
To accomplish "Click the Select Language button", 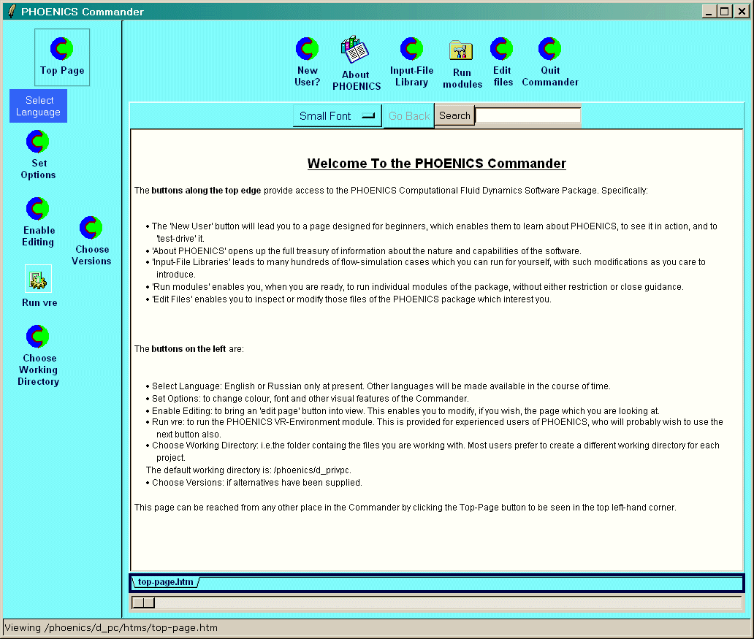I will (x=39, y=107).
